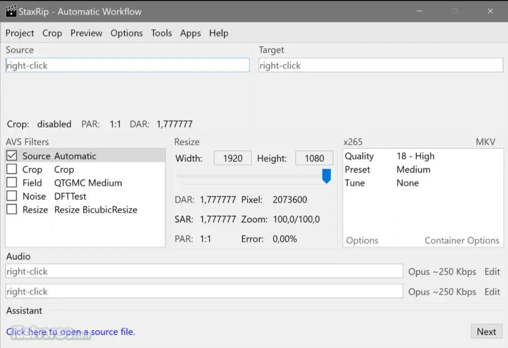This screenshot has width=508, height=348.
Task: Open Container Options in encoder panel
Action: pos(462,241)
